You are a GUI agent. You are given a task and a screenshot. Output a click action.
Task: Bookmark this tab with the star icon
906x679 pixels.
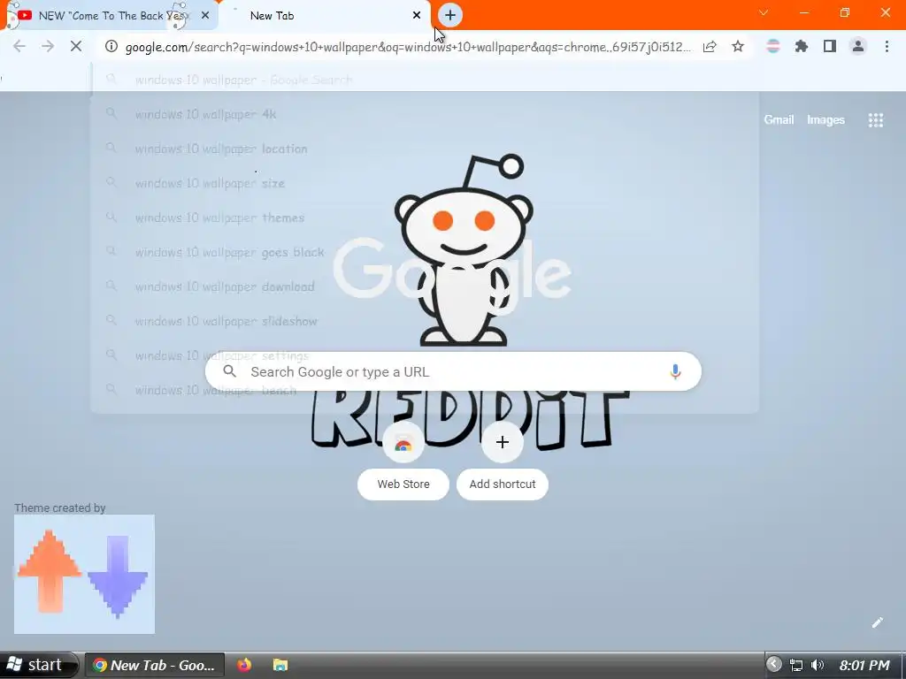click(x=738, y=46)
